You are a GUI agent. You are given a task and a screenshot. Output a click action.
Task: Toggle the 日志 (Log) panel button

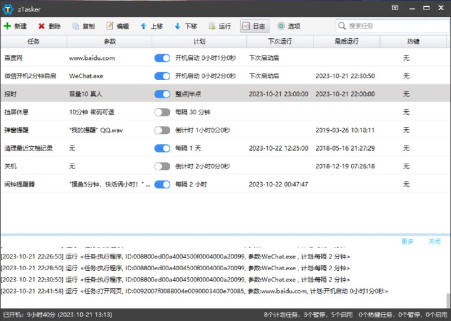tap(255, 26)
